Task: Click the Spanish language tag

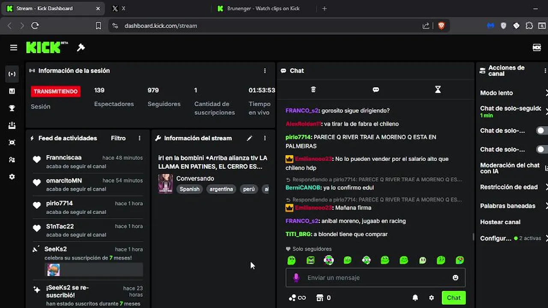Action: 190,189
